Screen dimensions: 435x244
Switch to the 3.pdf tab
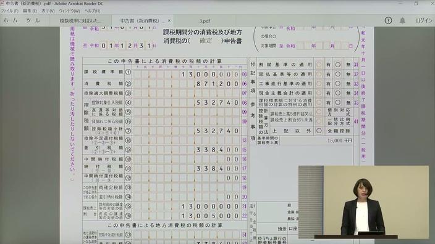click(205, 21)
